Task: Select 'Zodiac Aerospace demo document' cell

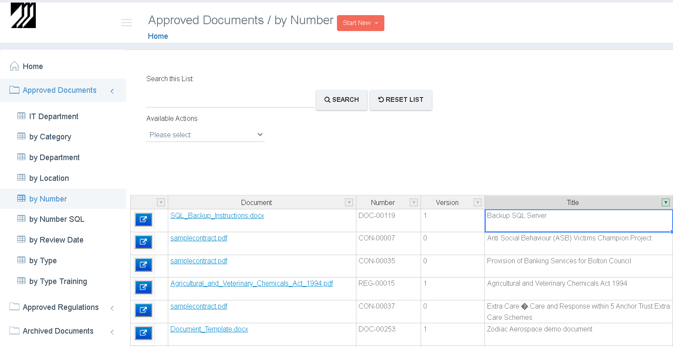Action: tap(579, 334)
